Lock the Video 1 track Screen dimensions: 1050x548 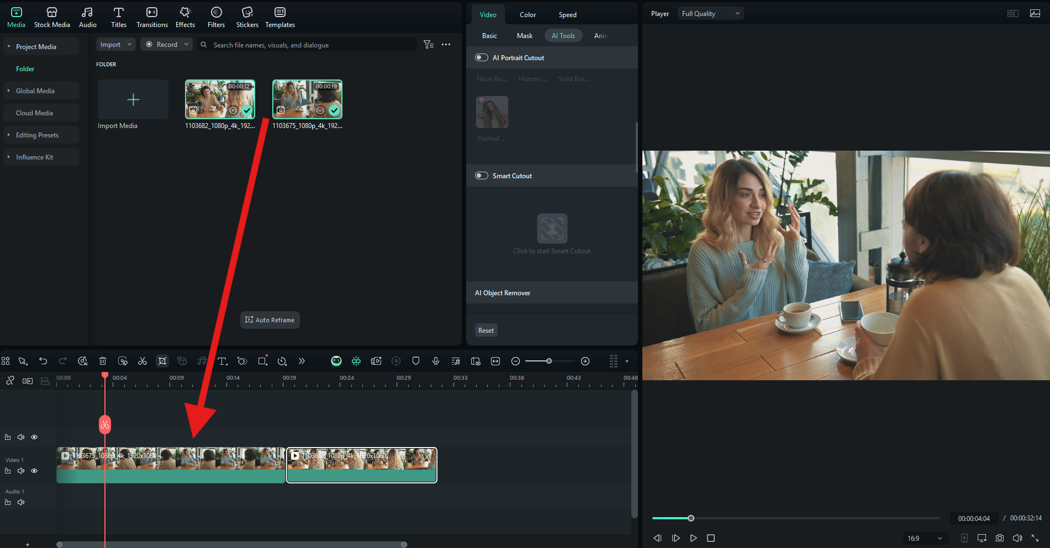click(8, 471)
